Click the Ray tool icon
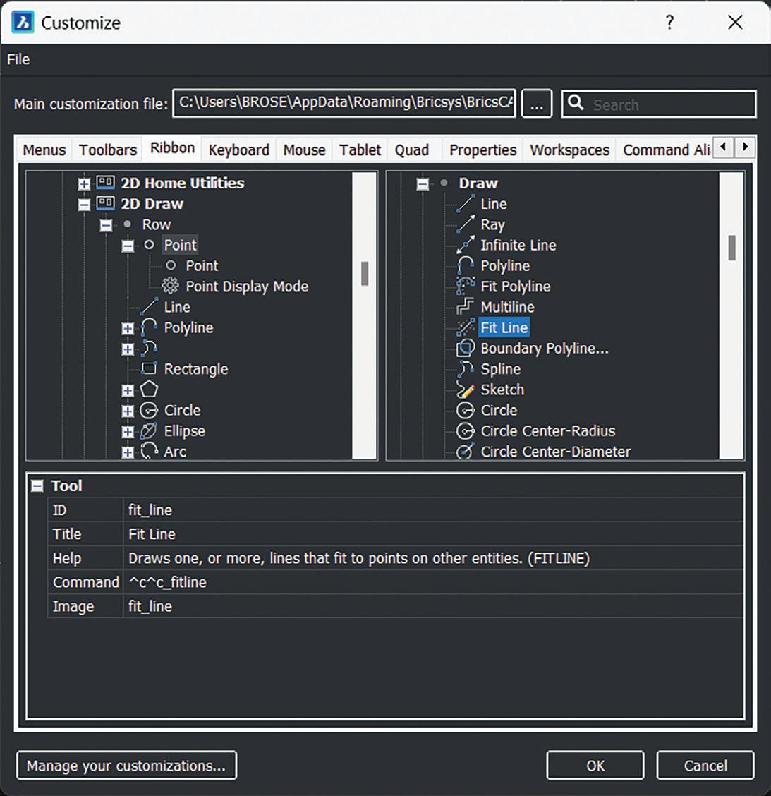771x796 pixels. click(x=466, y=224)
